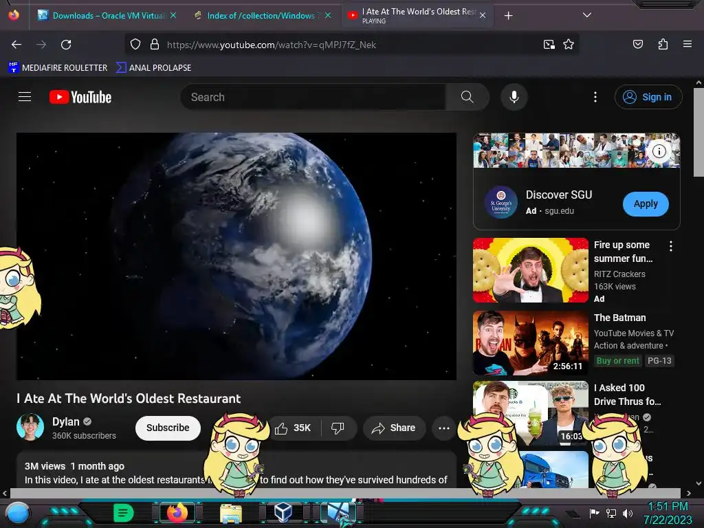Open the VirtualBox taskbar icon
This screenshot has width=704, height=528.
pos(283,511)
